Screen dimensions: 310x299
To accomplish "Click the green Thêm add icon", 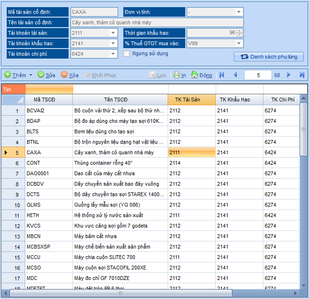I will (8, 75).
